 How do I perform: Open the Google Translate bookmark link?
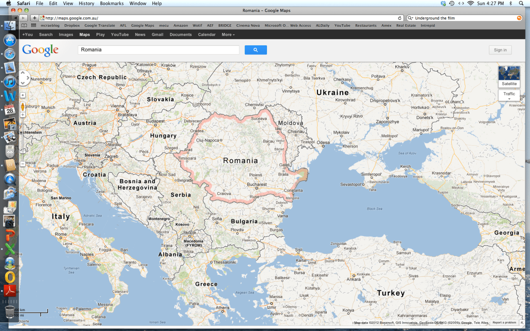100,26
